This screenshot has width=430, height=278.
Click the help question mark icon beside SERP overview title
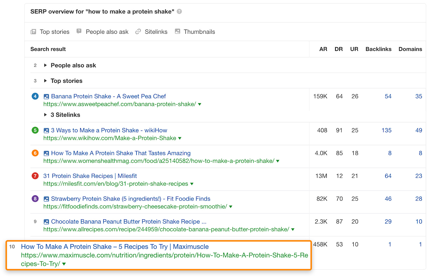179,12
